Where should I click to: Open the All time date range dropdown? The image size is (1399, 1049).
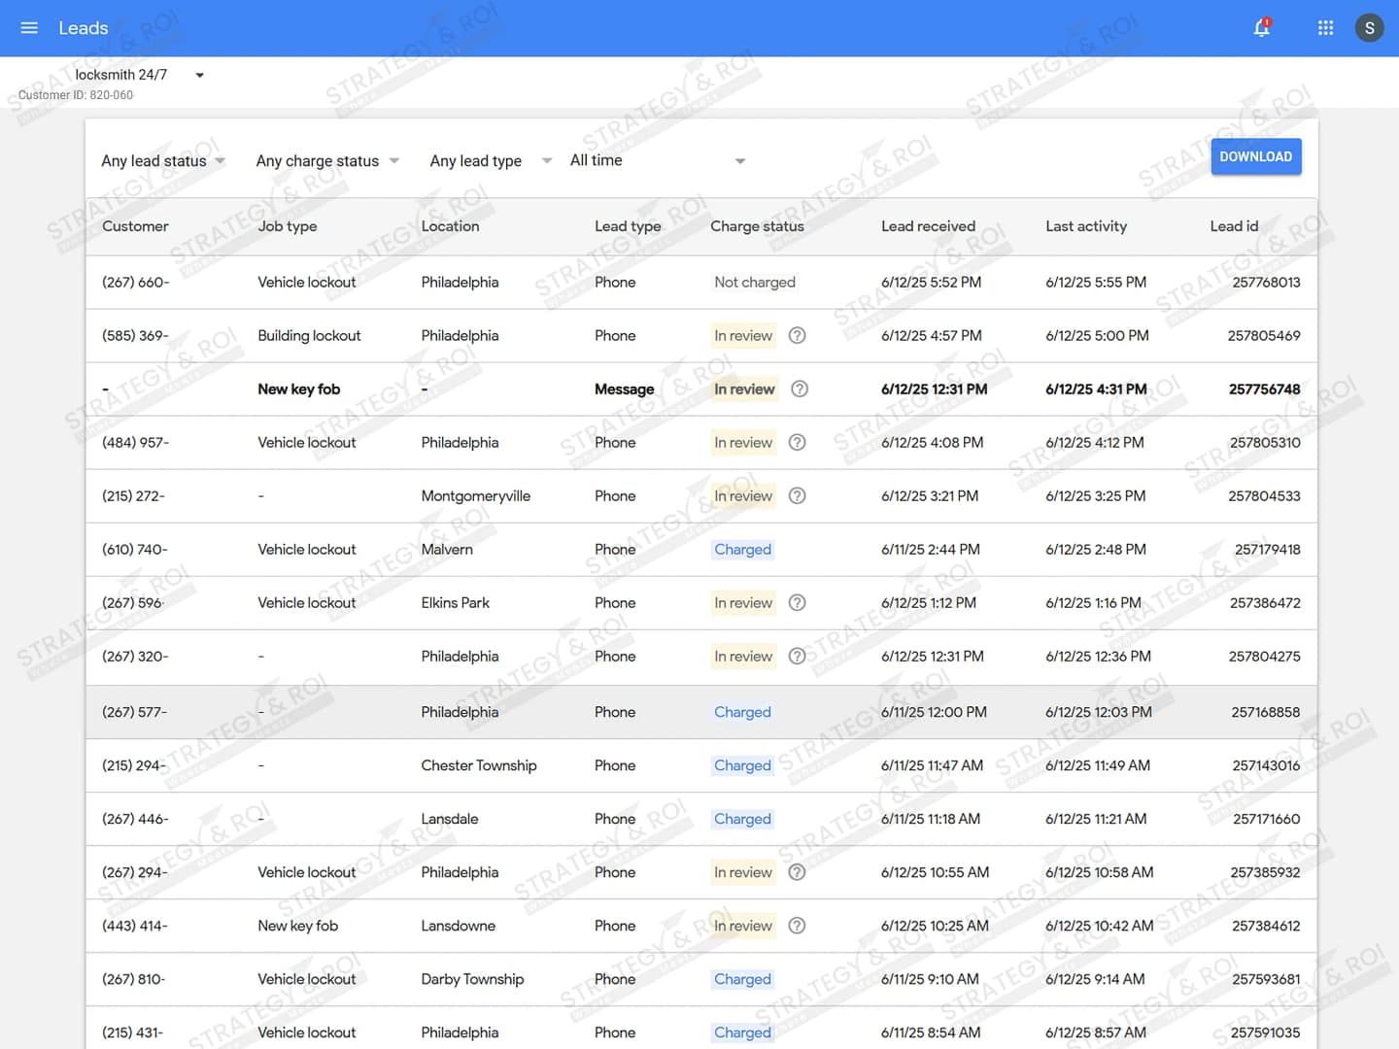point(657,161)
